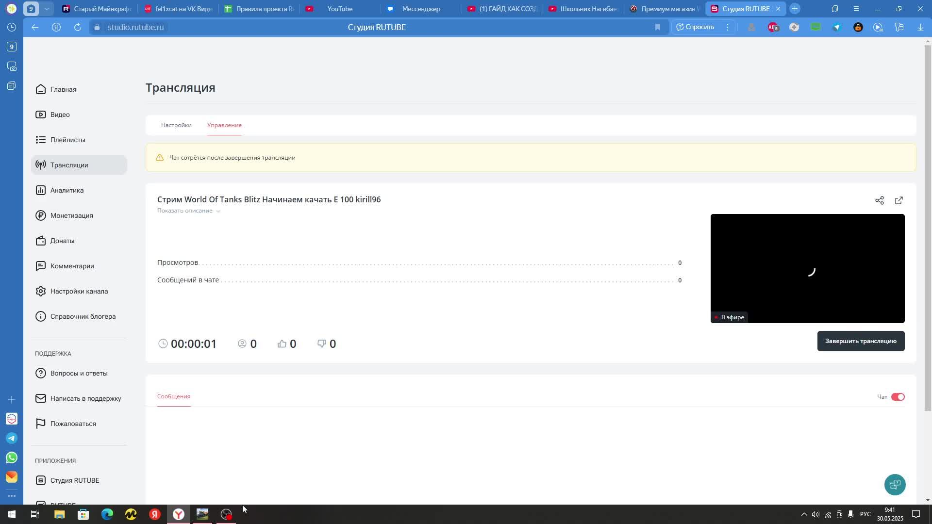932x524 pixels.
Task: Open Microsoft Edge from taskbar
Action: point(107,514)
